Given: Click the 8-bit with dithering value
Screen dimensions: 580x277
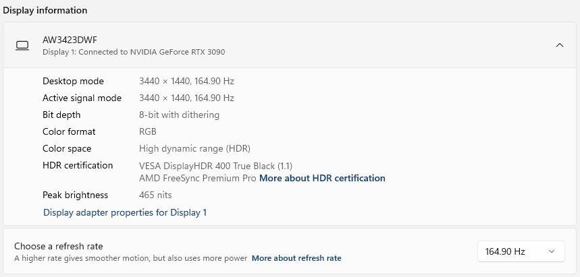Looking at the screenshot, I should pyautogui.click(x=179, y=115).
